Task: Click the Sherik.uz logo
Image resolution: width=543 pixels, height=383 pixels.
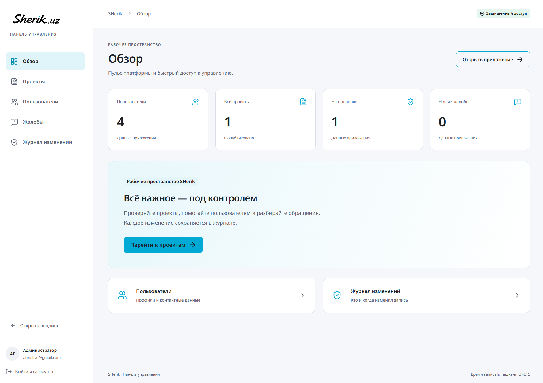Action: coord(36,19)
